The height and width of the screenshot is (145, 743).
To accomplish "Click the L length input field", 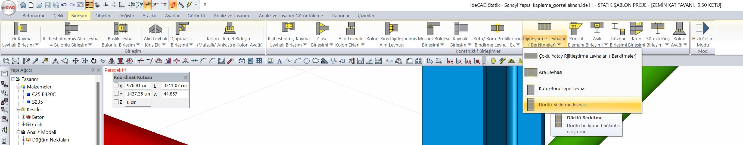I will [x=175, y=85].
